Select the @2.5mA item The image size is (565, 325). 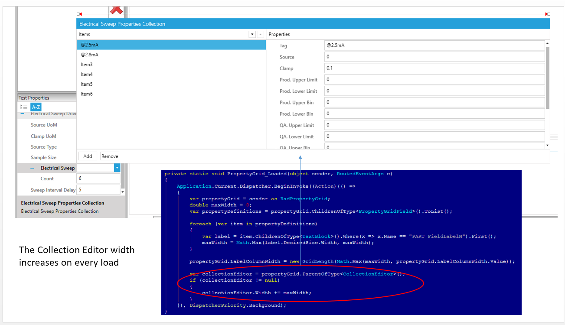tap(171, 45)
